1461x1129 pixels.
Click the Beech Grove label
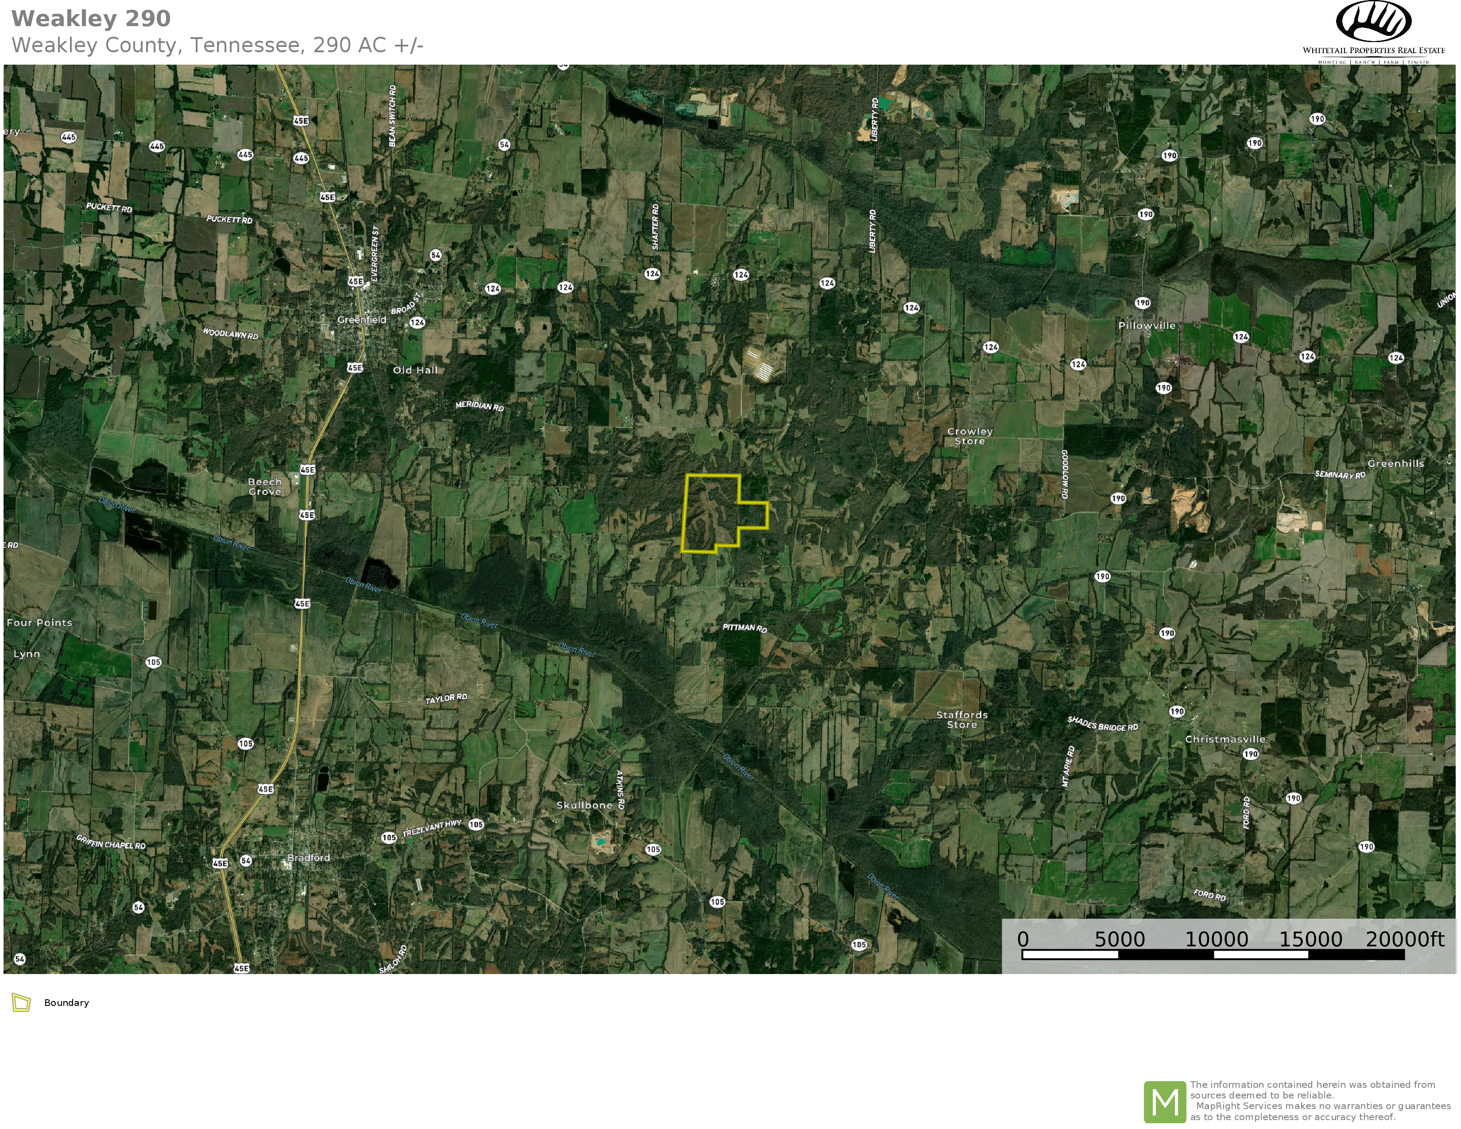pyautogui.click(x=265, y=486)
